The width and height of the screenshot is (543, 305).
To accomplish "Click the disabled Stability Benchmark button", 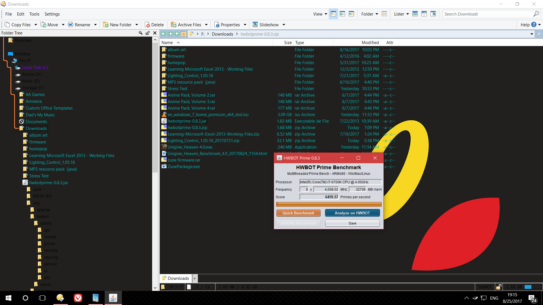I will (298, 223).
